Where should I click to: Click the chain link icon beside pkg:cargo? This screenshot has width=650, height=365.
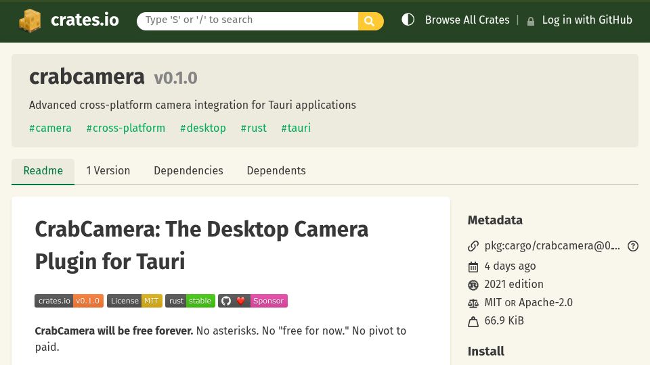pos(473,246)
